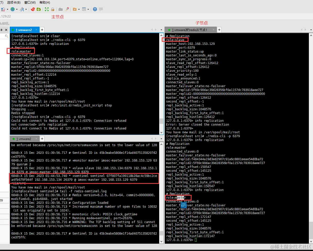The height and width of the screenshot is (251, 313).
Task: Click the right pane's tab scroll-left arrow
Action: tap(301, 30)
